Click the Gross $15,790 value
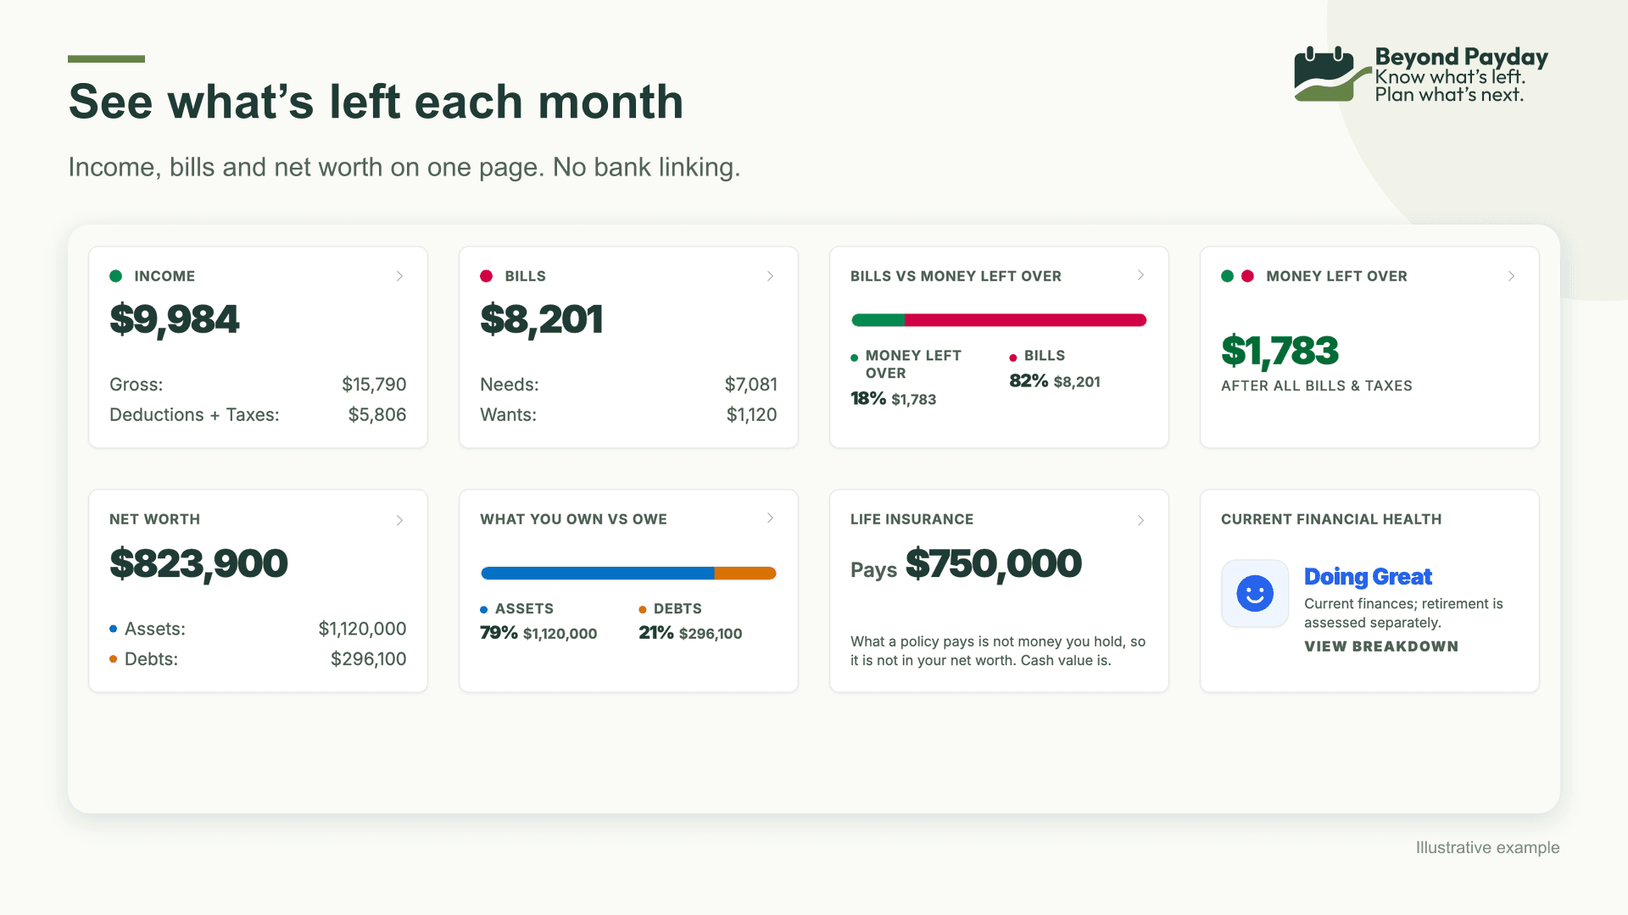1628x915 pixels. [x=374, y=385]
